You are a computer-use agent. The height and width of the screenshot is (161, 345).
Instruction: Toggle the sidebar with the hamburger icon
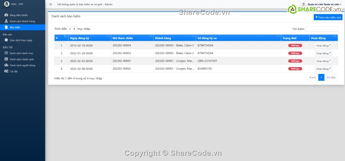(x=50, y=4)
